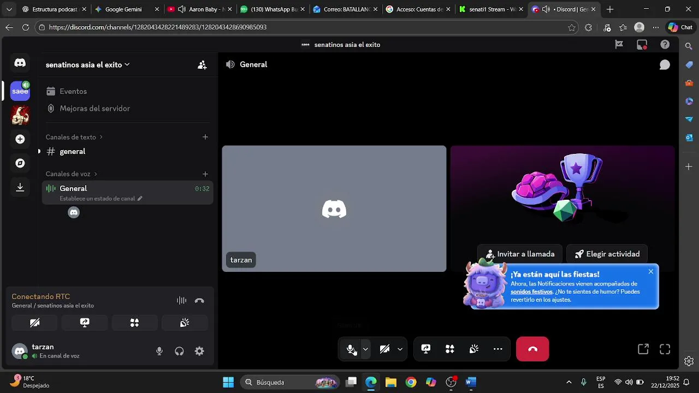The height and width of the screenshot is (393, 699).
Task: Open the soundboard from the voice panel
Action: (185, 323)
